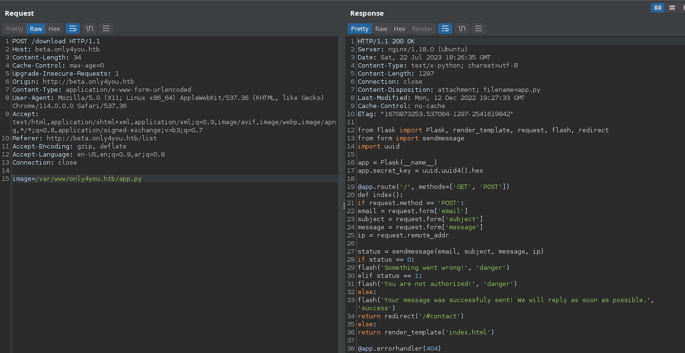Image resolution: width=685 pixels, height=353 pixels.
Task: Click the 'from flask import Flask' code line
Action: click(x=483, y=130)
